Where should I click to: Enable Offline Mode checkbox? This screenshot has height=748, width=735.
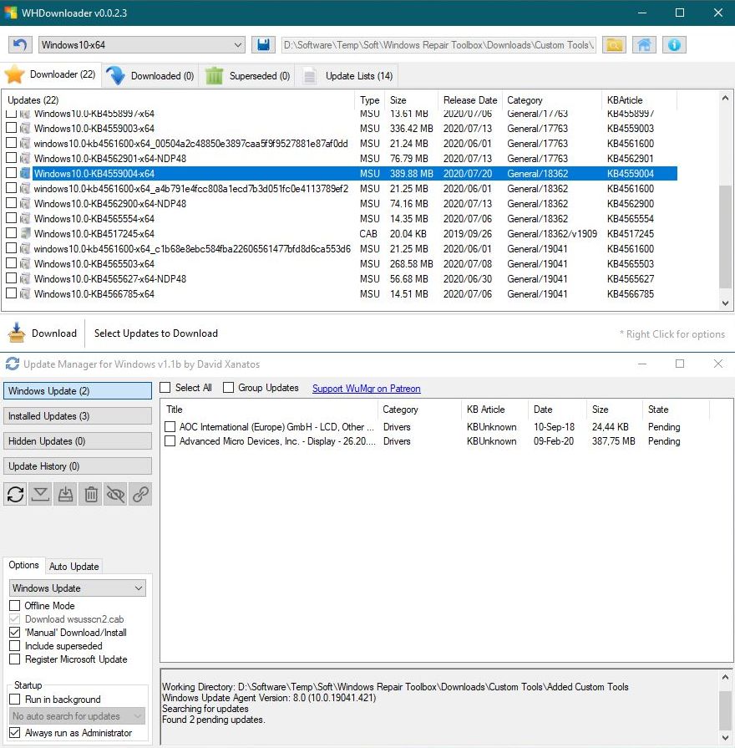15,606
